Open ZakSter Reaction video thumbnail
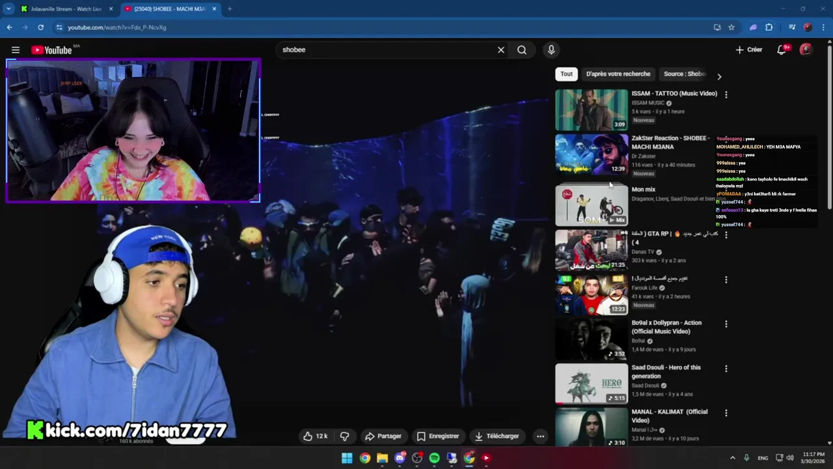833x469 pixels. (x=591, y=154)
